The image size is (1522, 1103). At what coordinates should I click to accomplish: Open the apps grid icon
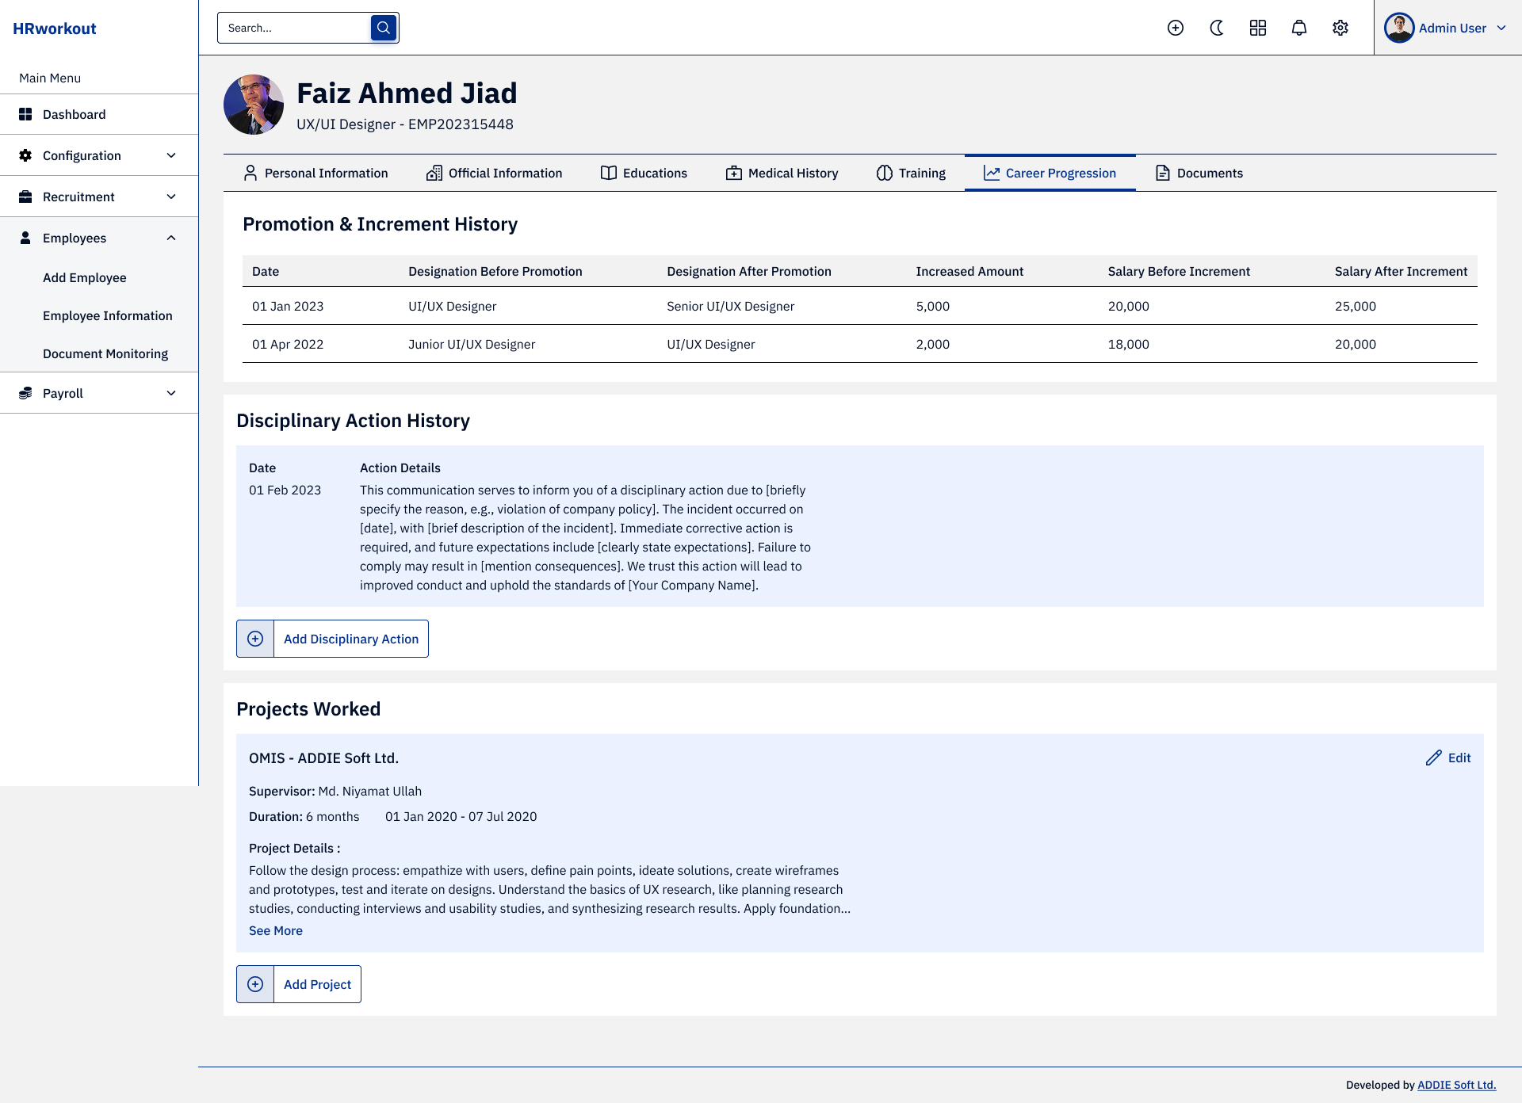pos(1258,28)
